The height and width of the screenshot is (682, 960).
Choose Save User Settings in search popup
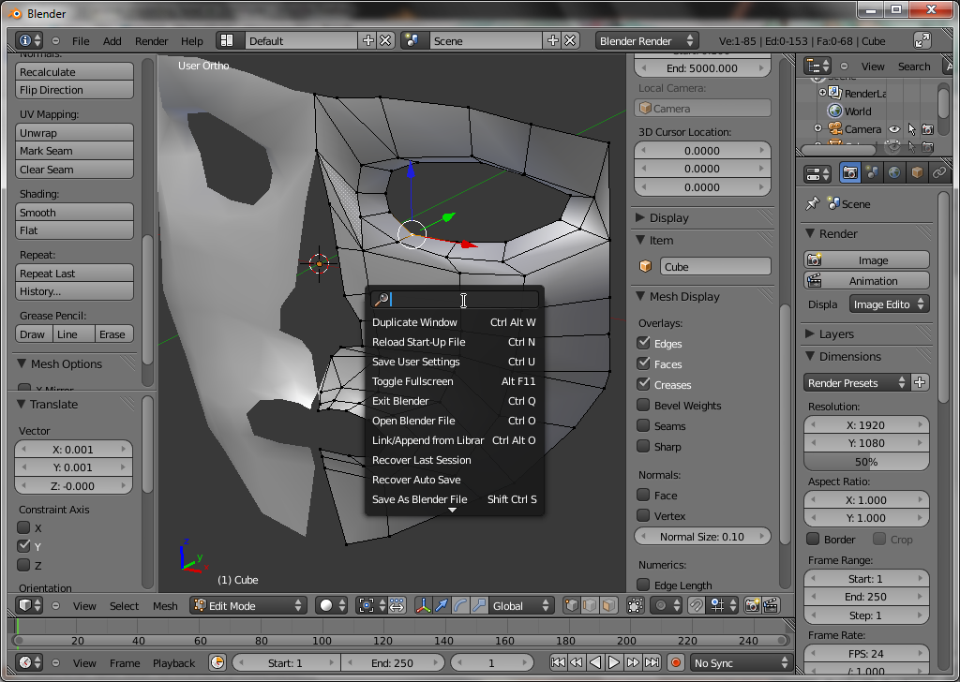click(x=454, y=362)
